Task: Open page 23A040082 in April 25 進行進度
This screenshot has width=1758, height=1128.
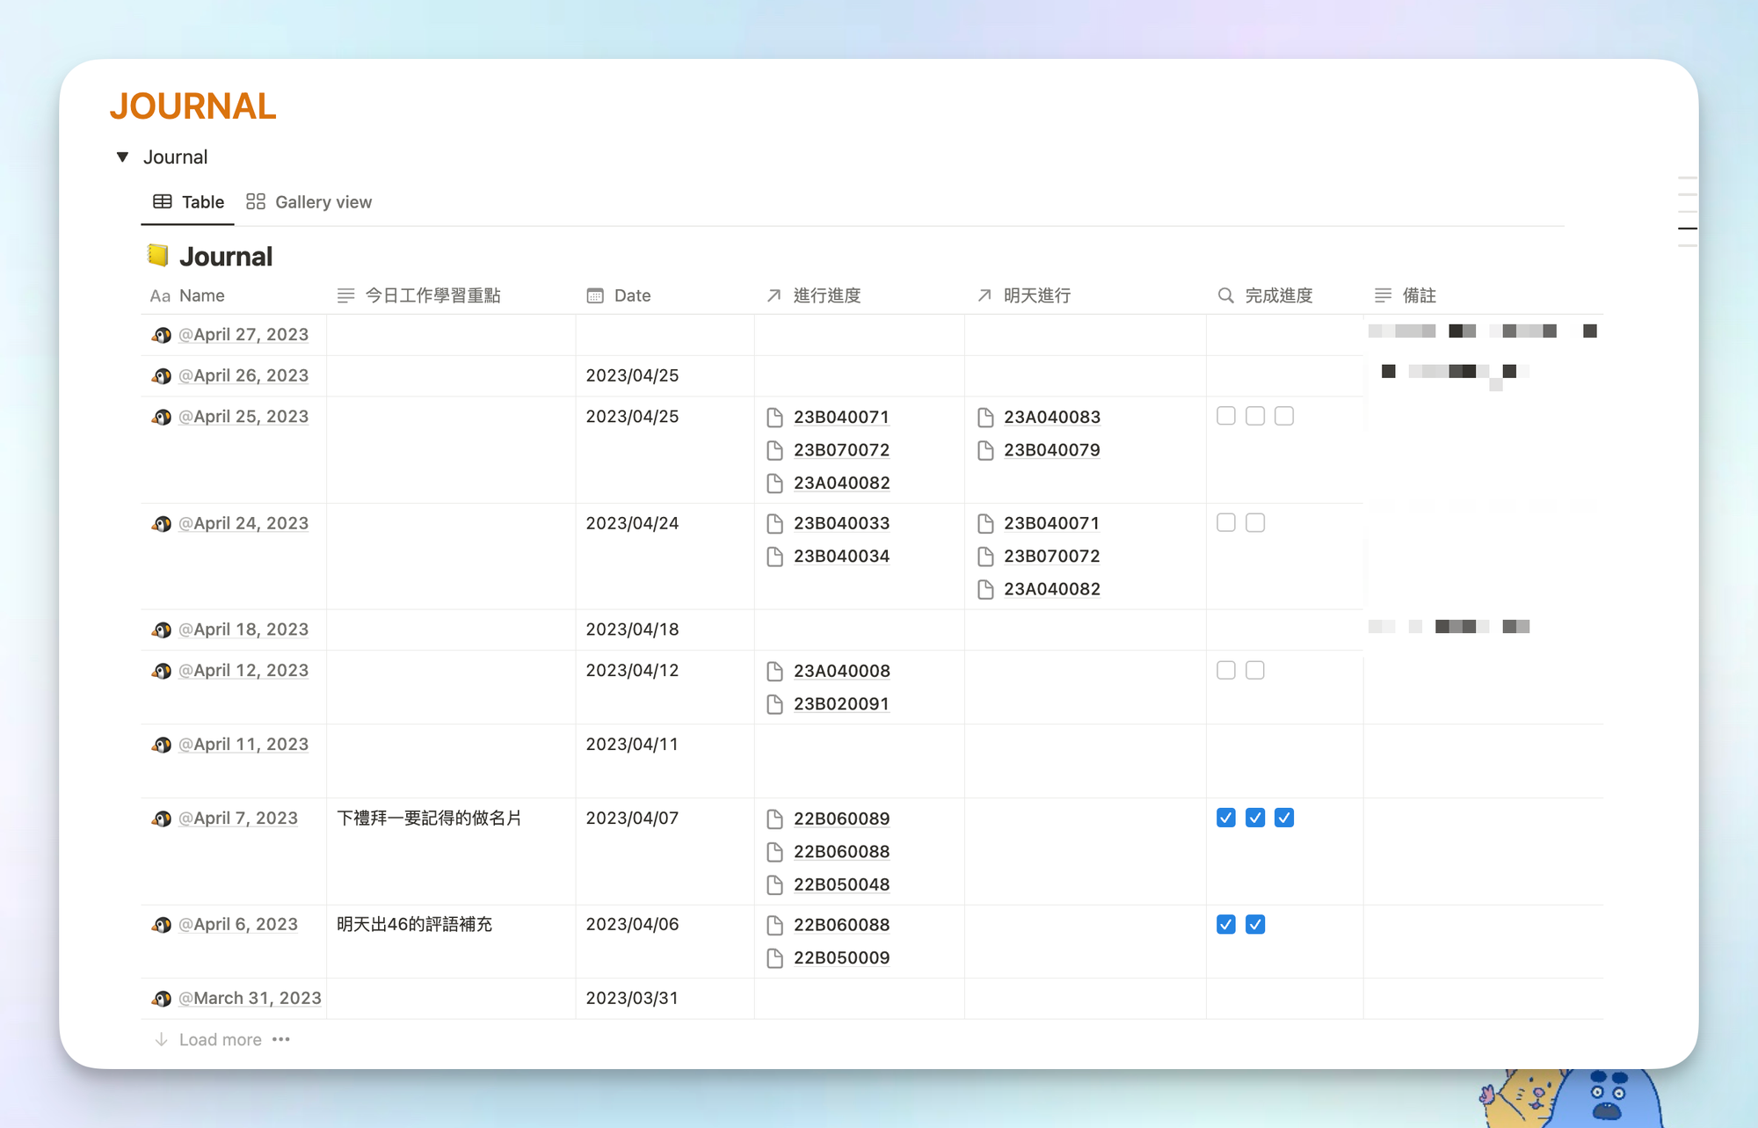Action: click(841, 484)
